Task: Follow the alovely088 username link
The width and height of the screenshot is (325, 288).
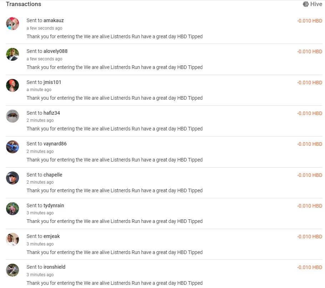Action: pyautogui.click(x=55, y=51)
